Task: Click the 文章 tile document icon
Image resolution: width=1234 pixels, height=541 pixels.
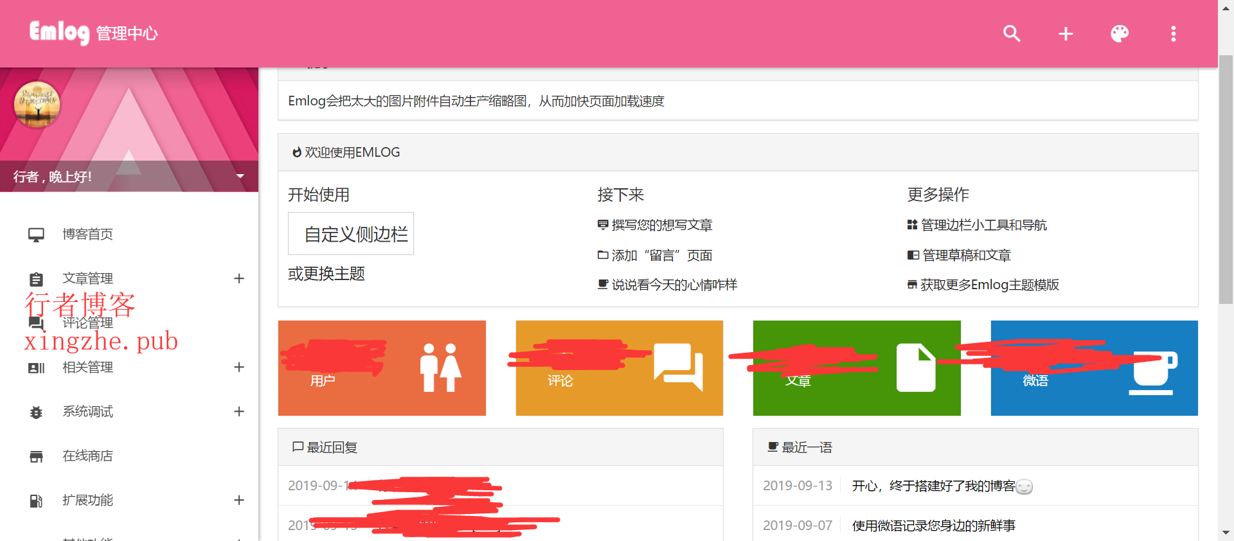Action: tap(916, 368)
